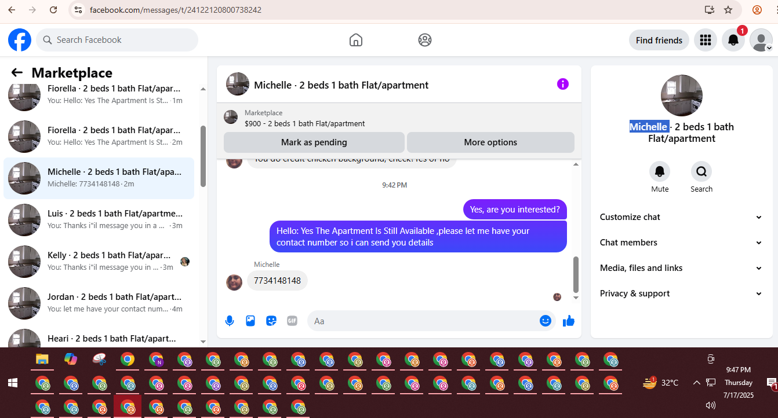Screen dimensions: 778x418
Task: Click the Marketplace back arrow
Action: 17,72
